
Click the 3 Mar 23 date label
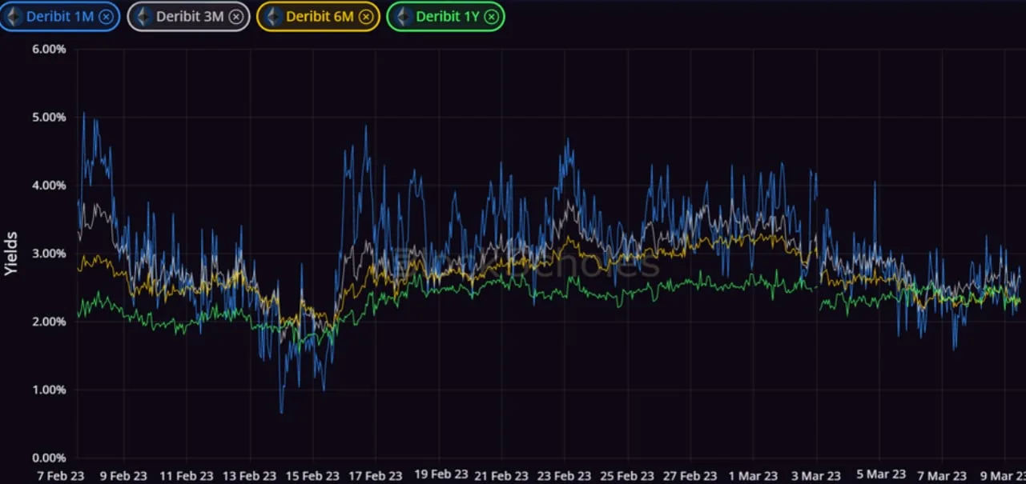pos(817,475)
